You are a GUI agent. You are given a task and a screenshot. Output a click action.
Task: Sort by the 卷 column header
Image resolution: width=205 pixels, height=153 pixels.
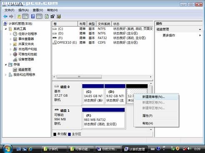click(x=65, y=24)
